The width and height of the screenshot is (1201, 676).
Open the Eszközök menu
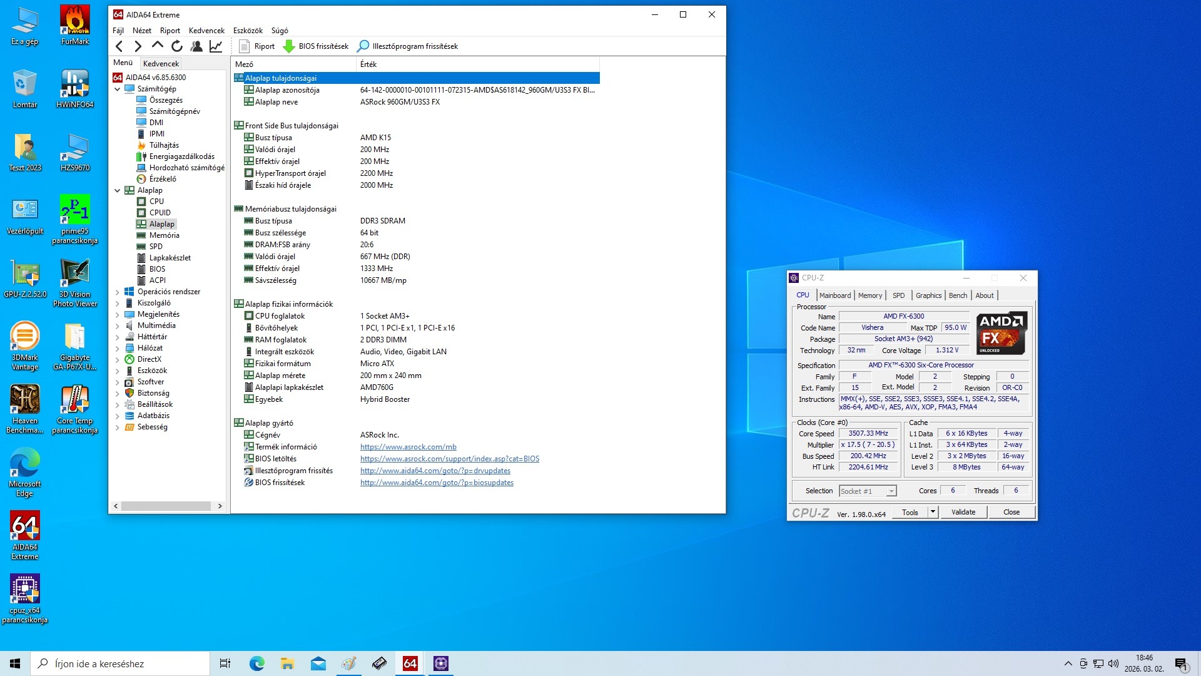248,31
